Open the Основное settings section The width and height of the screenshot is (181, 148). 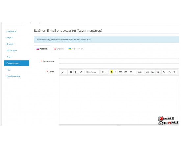click(12, 31)
